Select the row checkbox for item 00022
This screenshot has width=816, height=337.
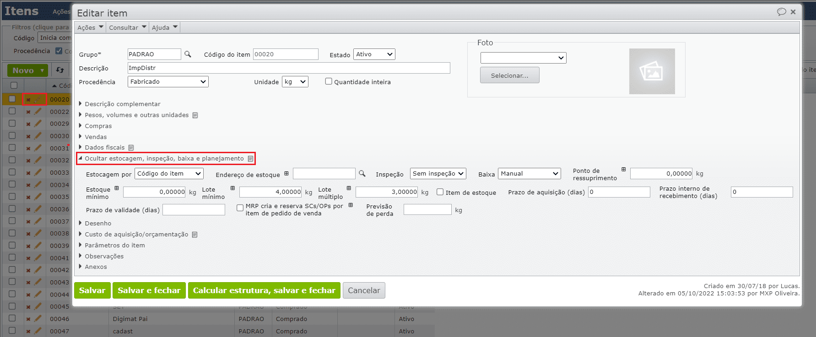12,111
